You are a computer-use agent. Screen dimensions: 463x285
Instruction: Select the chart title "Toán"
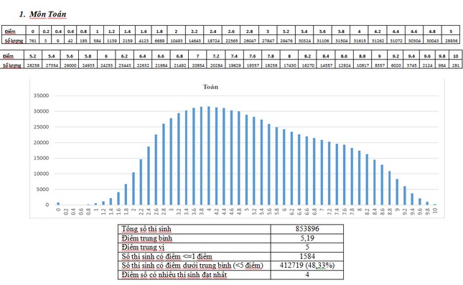tap(210, 87)
